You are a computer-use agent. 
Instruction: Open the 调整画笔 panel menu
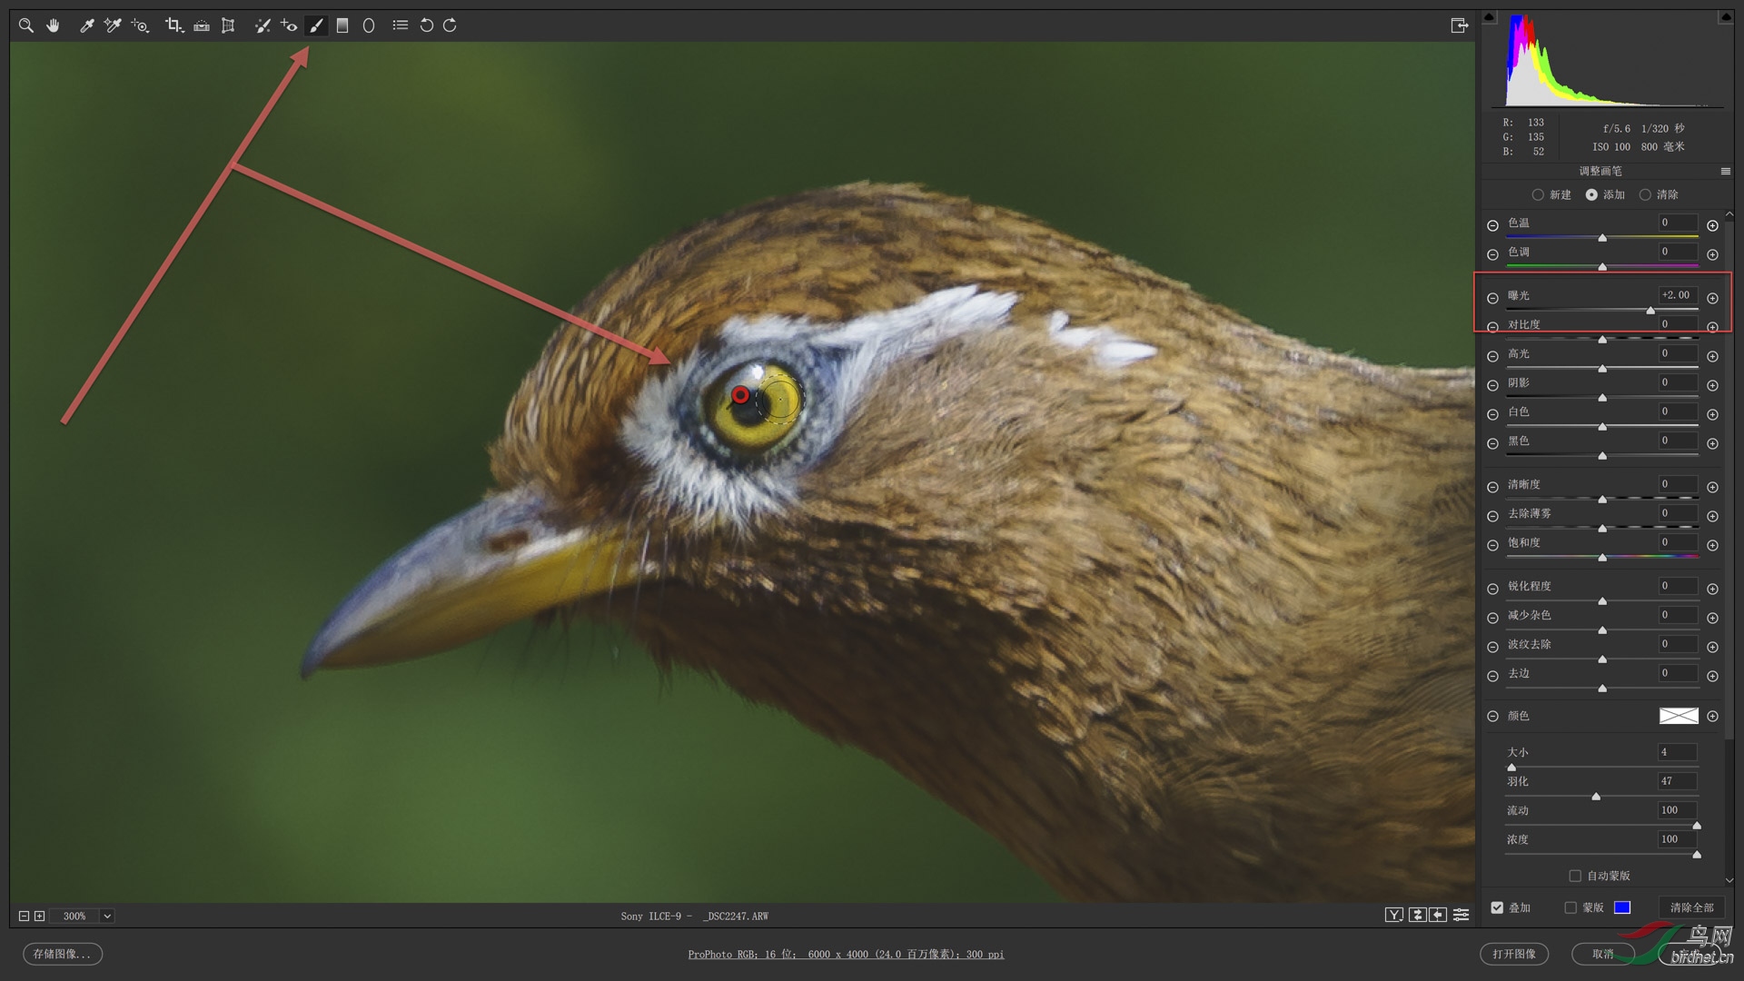(1725, 171)
